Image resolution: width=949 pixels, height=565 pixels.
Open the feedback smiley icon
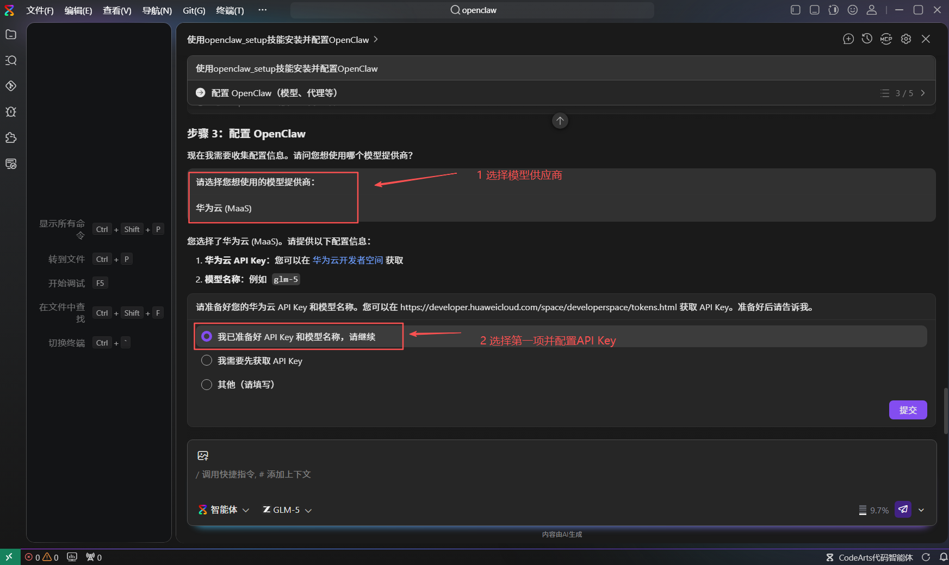[853, 10]
